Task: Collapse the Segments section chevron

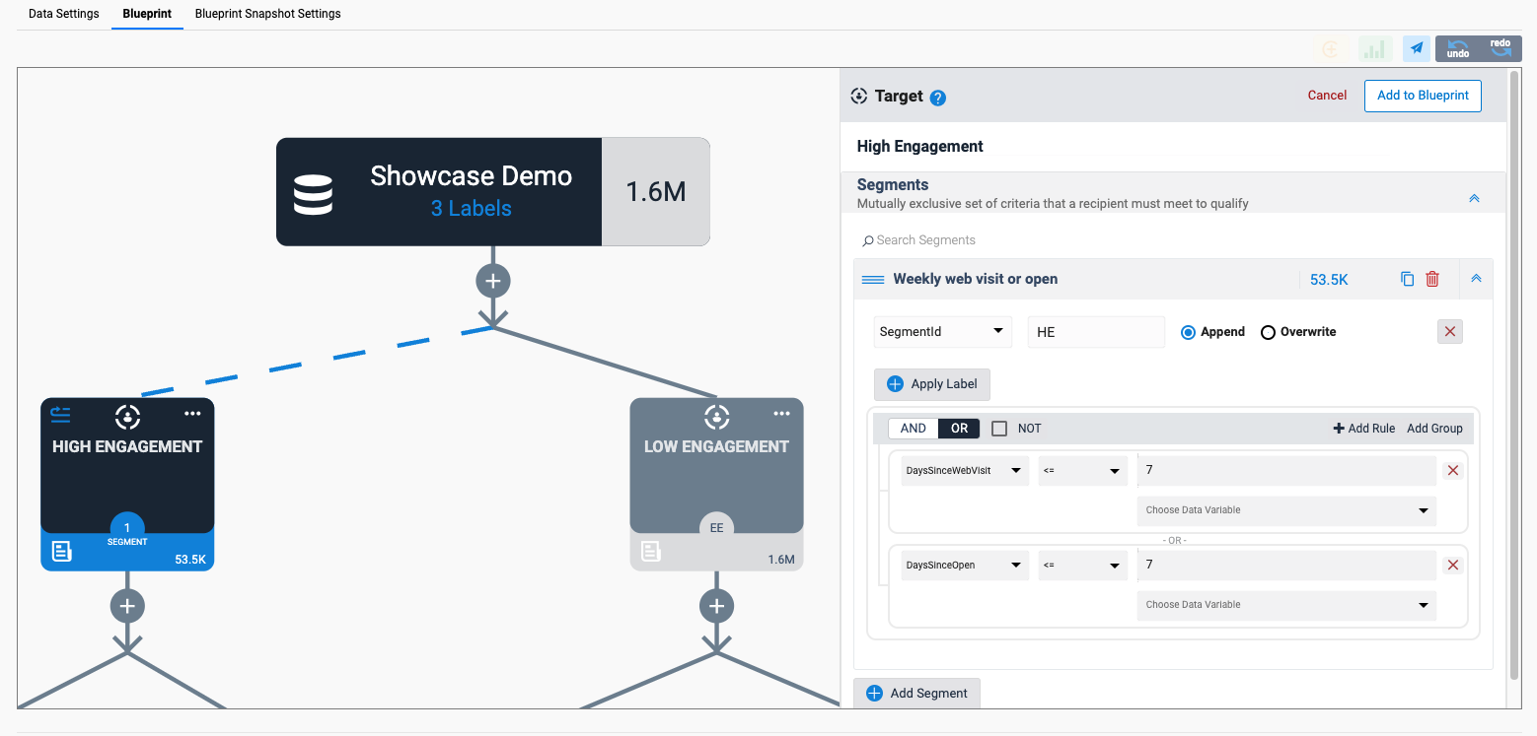Action: coord(1474,198)
